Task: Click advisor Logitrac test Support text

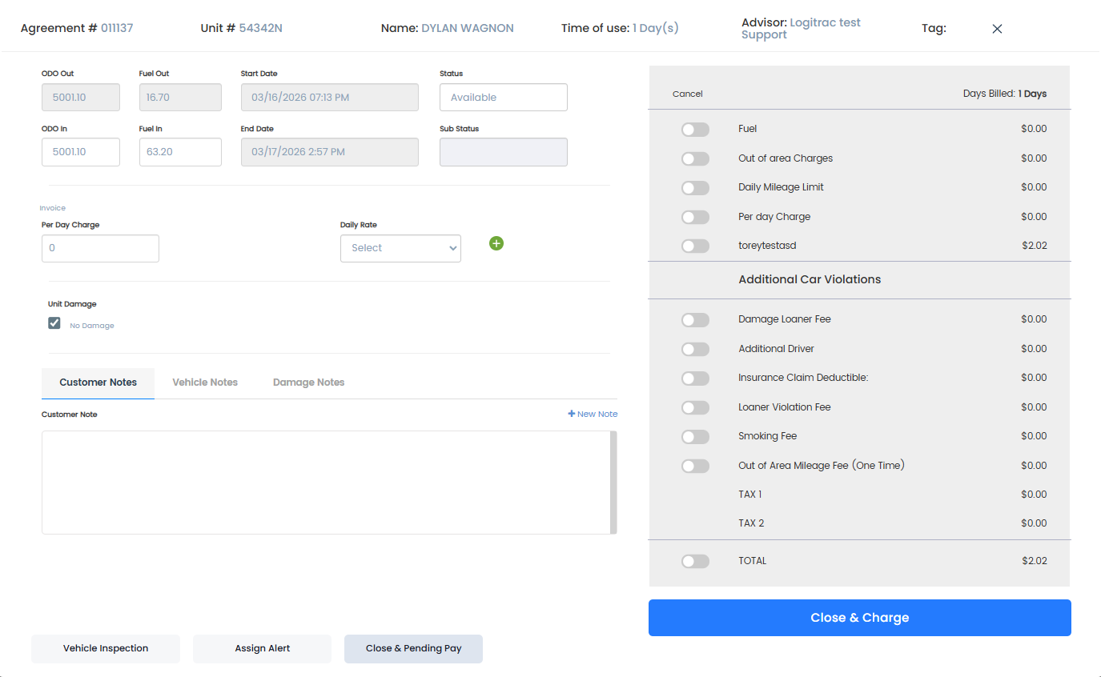Action: (x=801, y=29)
